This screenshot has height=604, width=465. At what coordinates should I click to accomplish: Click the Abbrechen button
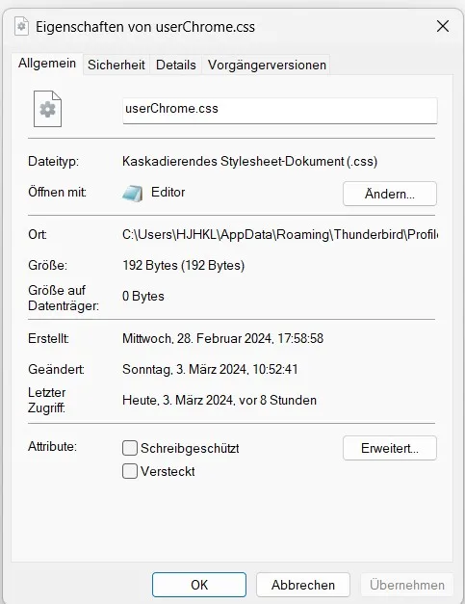point(303,585)
